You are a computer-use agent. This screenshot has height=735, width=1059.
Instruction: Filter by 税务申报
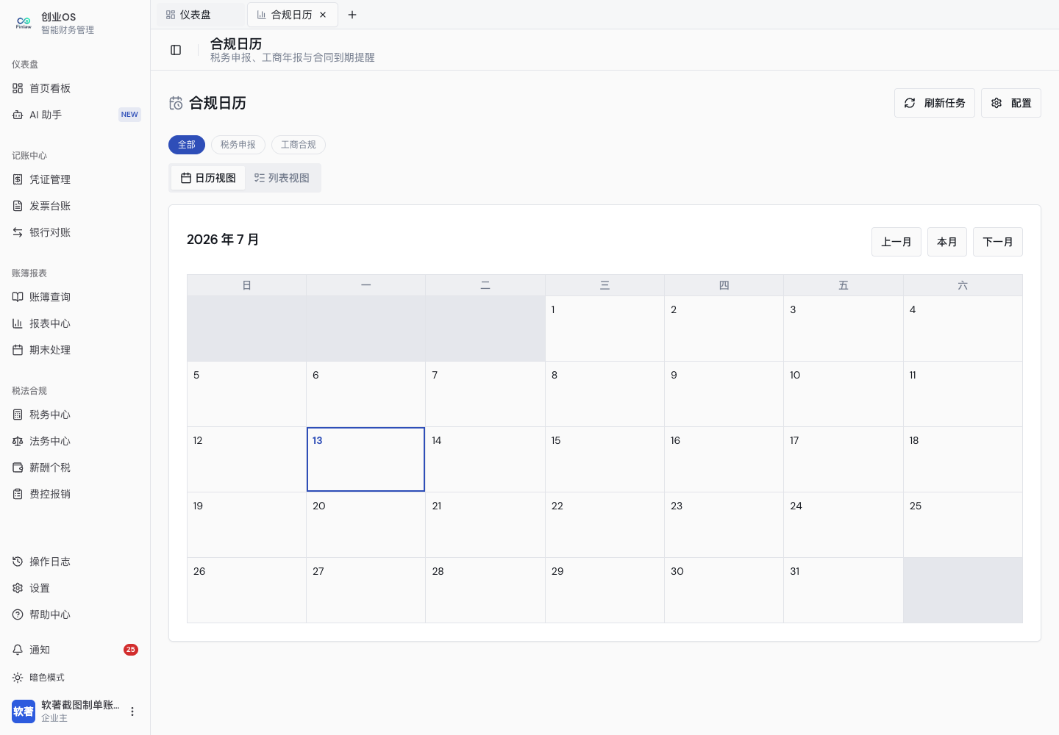238,145
